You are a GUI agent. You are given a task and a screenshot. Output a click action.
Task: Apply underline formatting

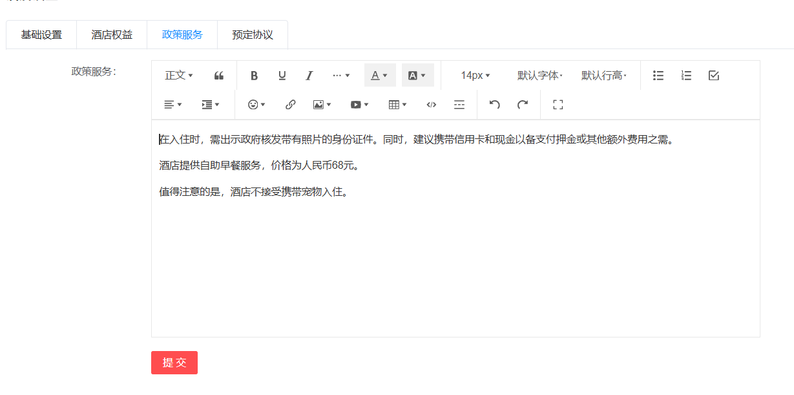tap(282, 76)
